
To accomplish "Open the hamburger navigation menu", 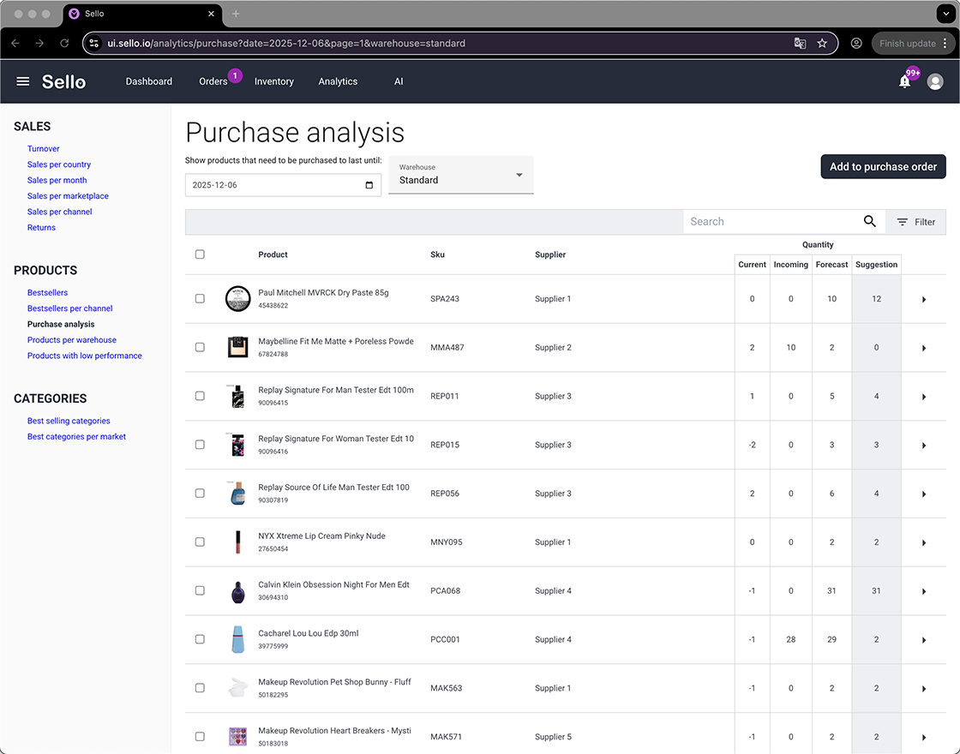I will click(22, 81).
